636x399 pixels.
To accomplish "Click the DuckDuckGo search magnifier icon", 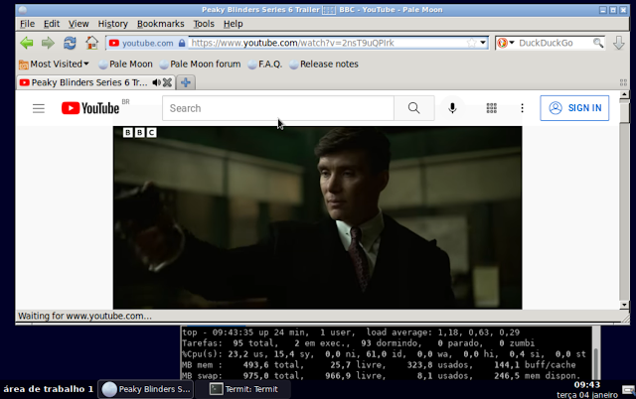I will [x=598, y=43].
